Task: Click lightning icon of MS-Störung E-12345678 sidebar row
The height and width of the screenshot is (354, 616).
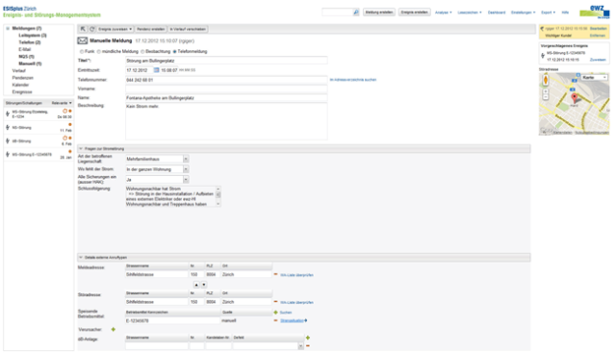Action: point(8,154)
